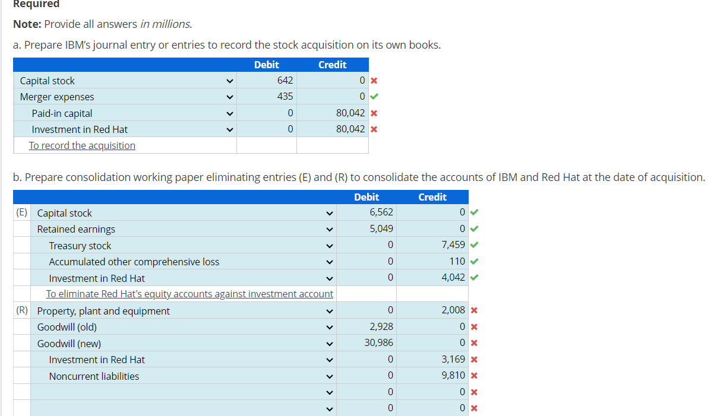
Task: Click the debit field showing 6,562
Action: click(x=366, y=212)
